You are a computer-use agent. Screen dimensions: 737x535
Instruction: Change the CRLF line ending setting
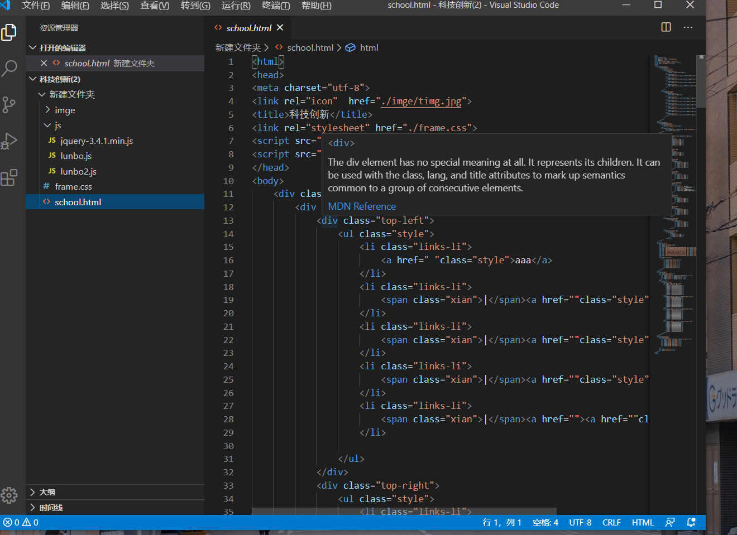611,523
